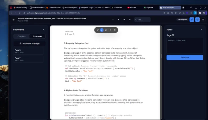This screenshot has height=120, width=208.
Task: Close the Notes panel
Action: tap(201, 30)
